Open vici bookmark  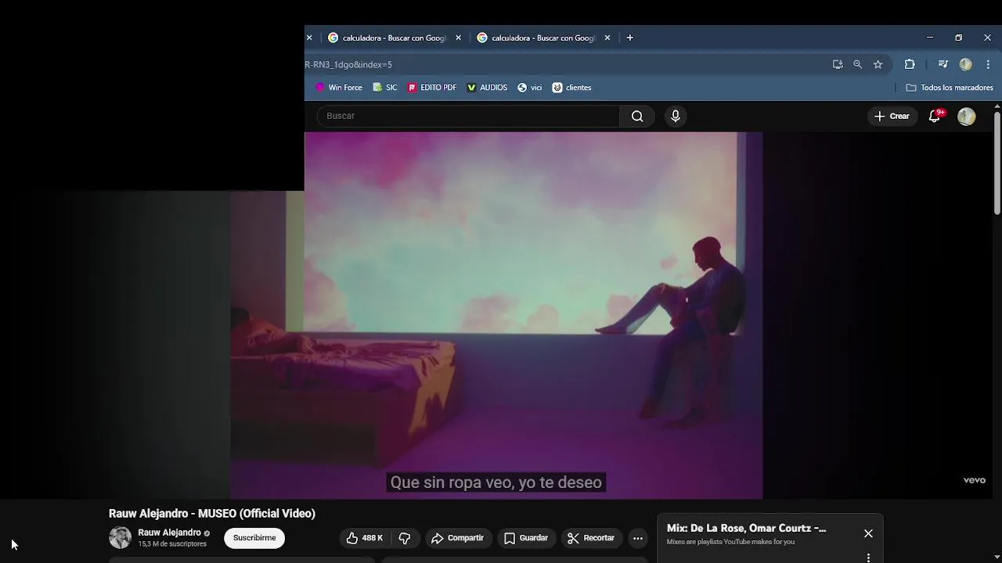(530, 88)
